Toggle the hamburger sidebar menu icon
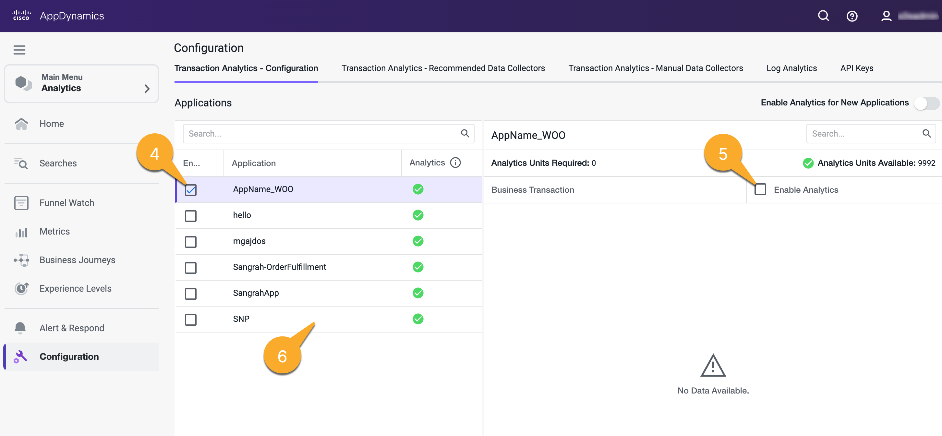The image size is (942, 436). pos(19,50)
